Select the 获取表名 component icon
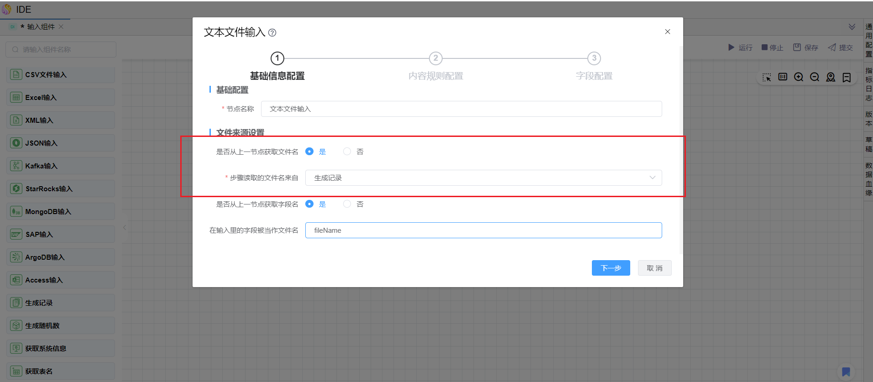873x382 pixels. tap(16, 371)
